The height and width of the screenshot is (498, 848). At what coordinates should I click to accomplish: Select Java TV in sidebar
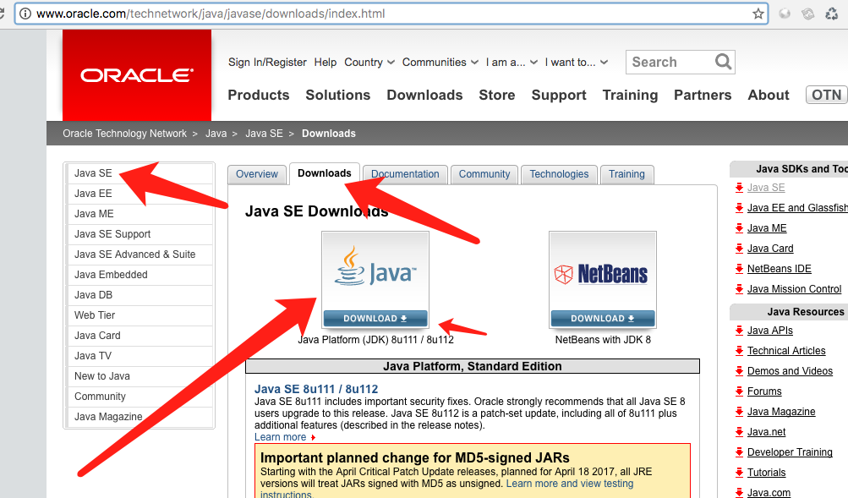(140, 356)
